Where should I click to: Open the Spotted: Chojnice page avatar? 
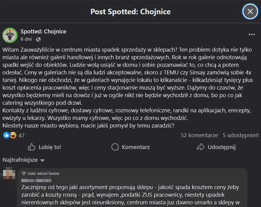click(10, 35)
